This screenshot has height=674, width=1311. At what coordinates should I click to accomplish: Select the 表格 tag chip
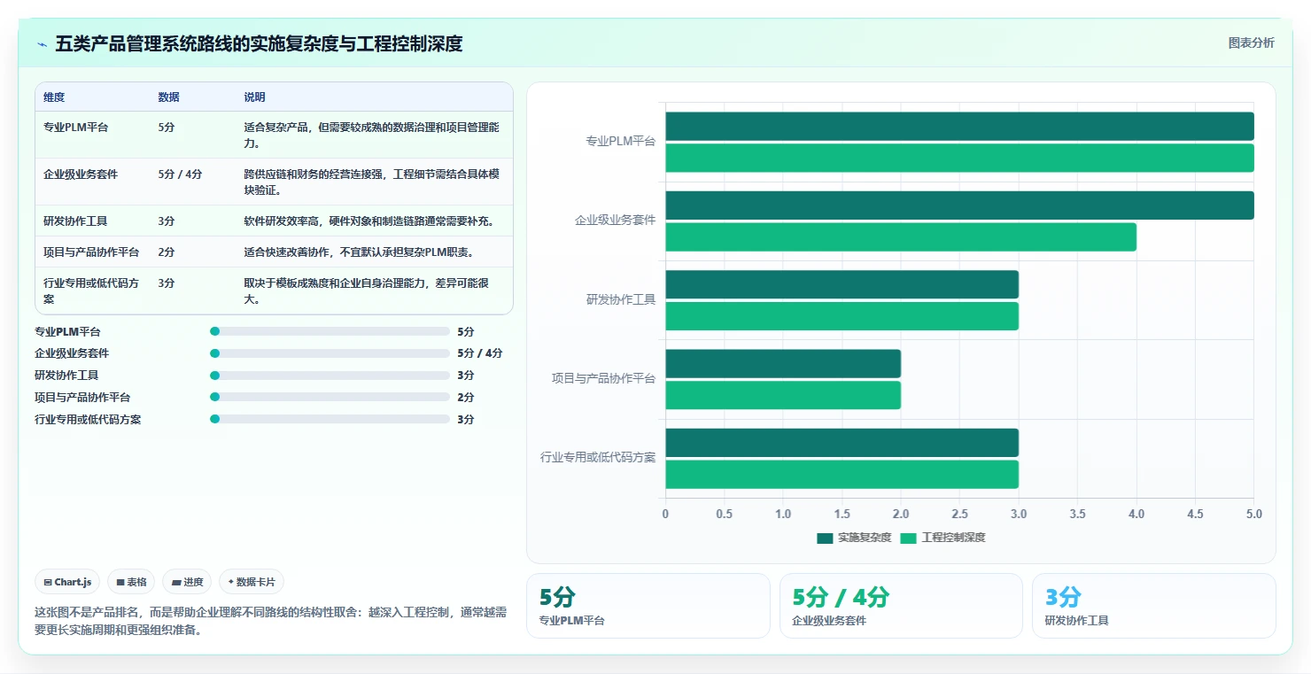[x=131, y=582]
